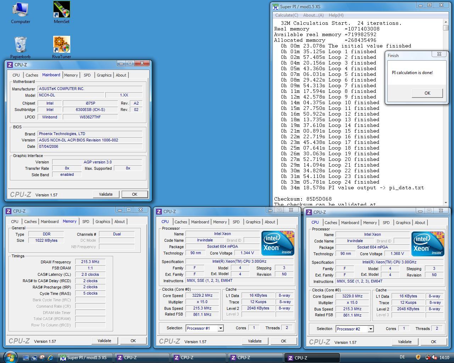The width and height of the screenshot is (454, 363).
Task: Open the About...(A) menu in Super PI
Action: pos(313,15)
